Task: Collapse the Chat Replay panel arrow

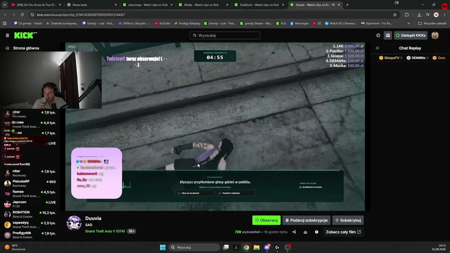Action: coord(377,48)
